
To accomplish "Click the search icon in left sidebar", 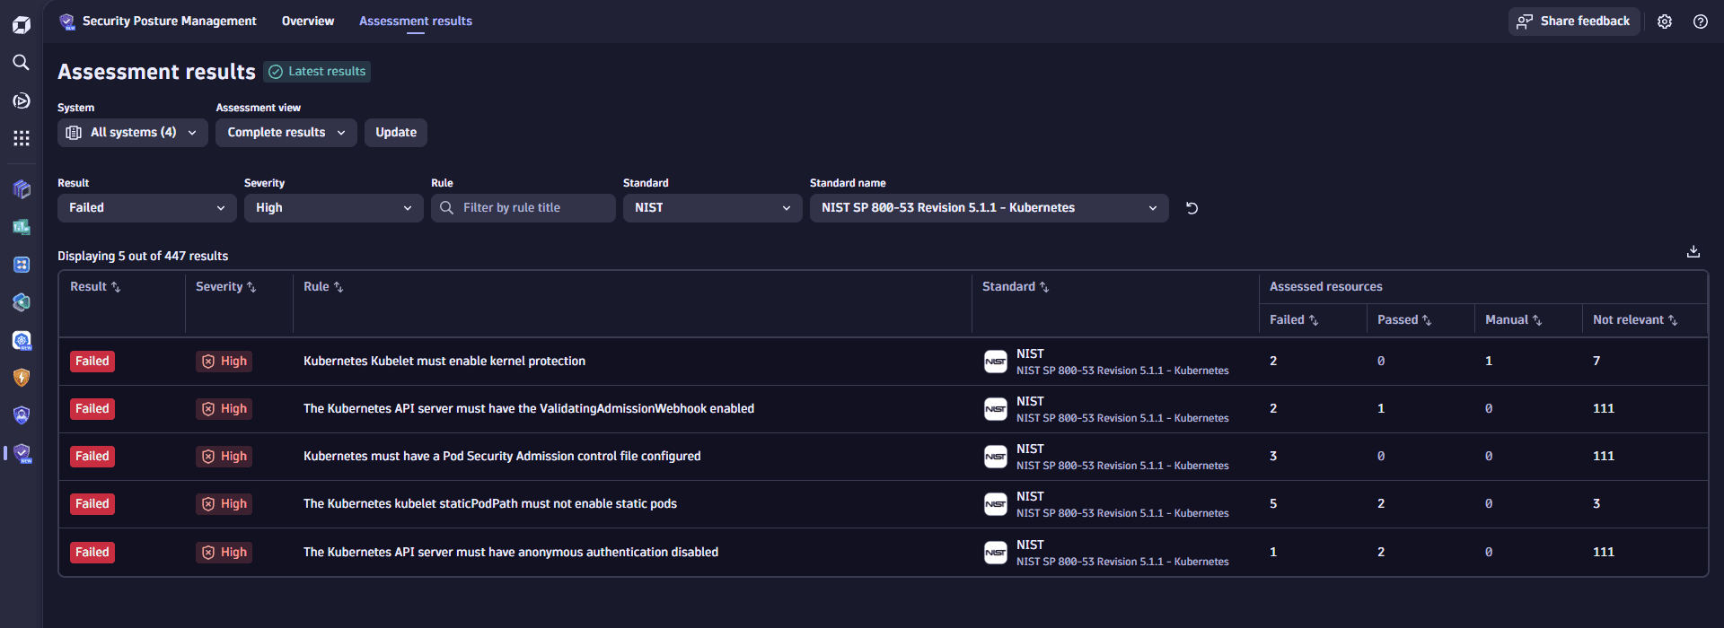I will tap(21, 62).
